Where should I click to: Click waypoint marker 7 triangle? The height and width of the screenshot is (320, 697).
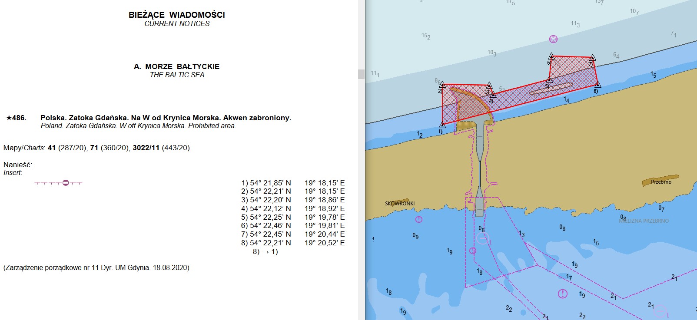[x=592, y=58]
